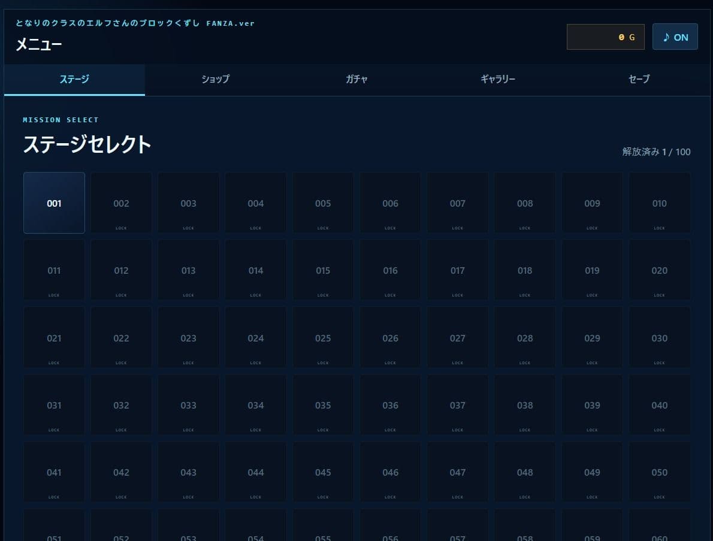
Task: Choose stage tile 014
Action: point(256,270)
